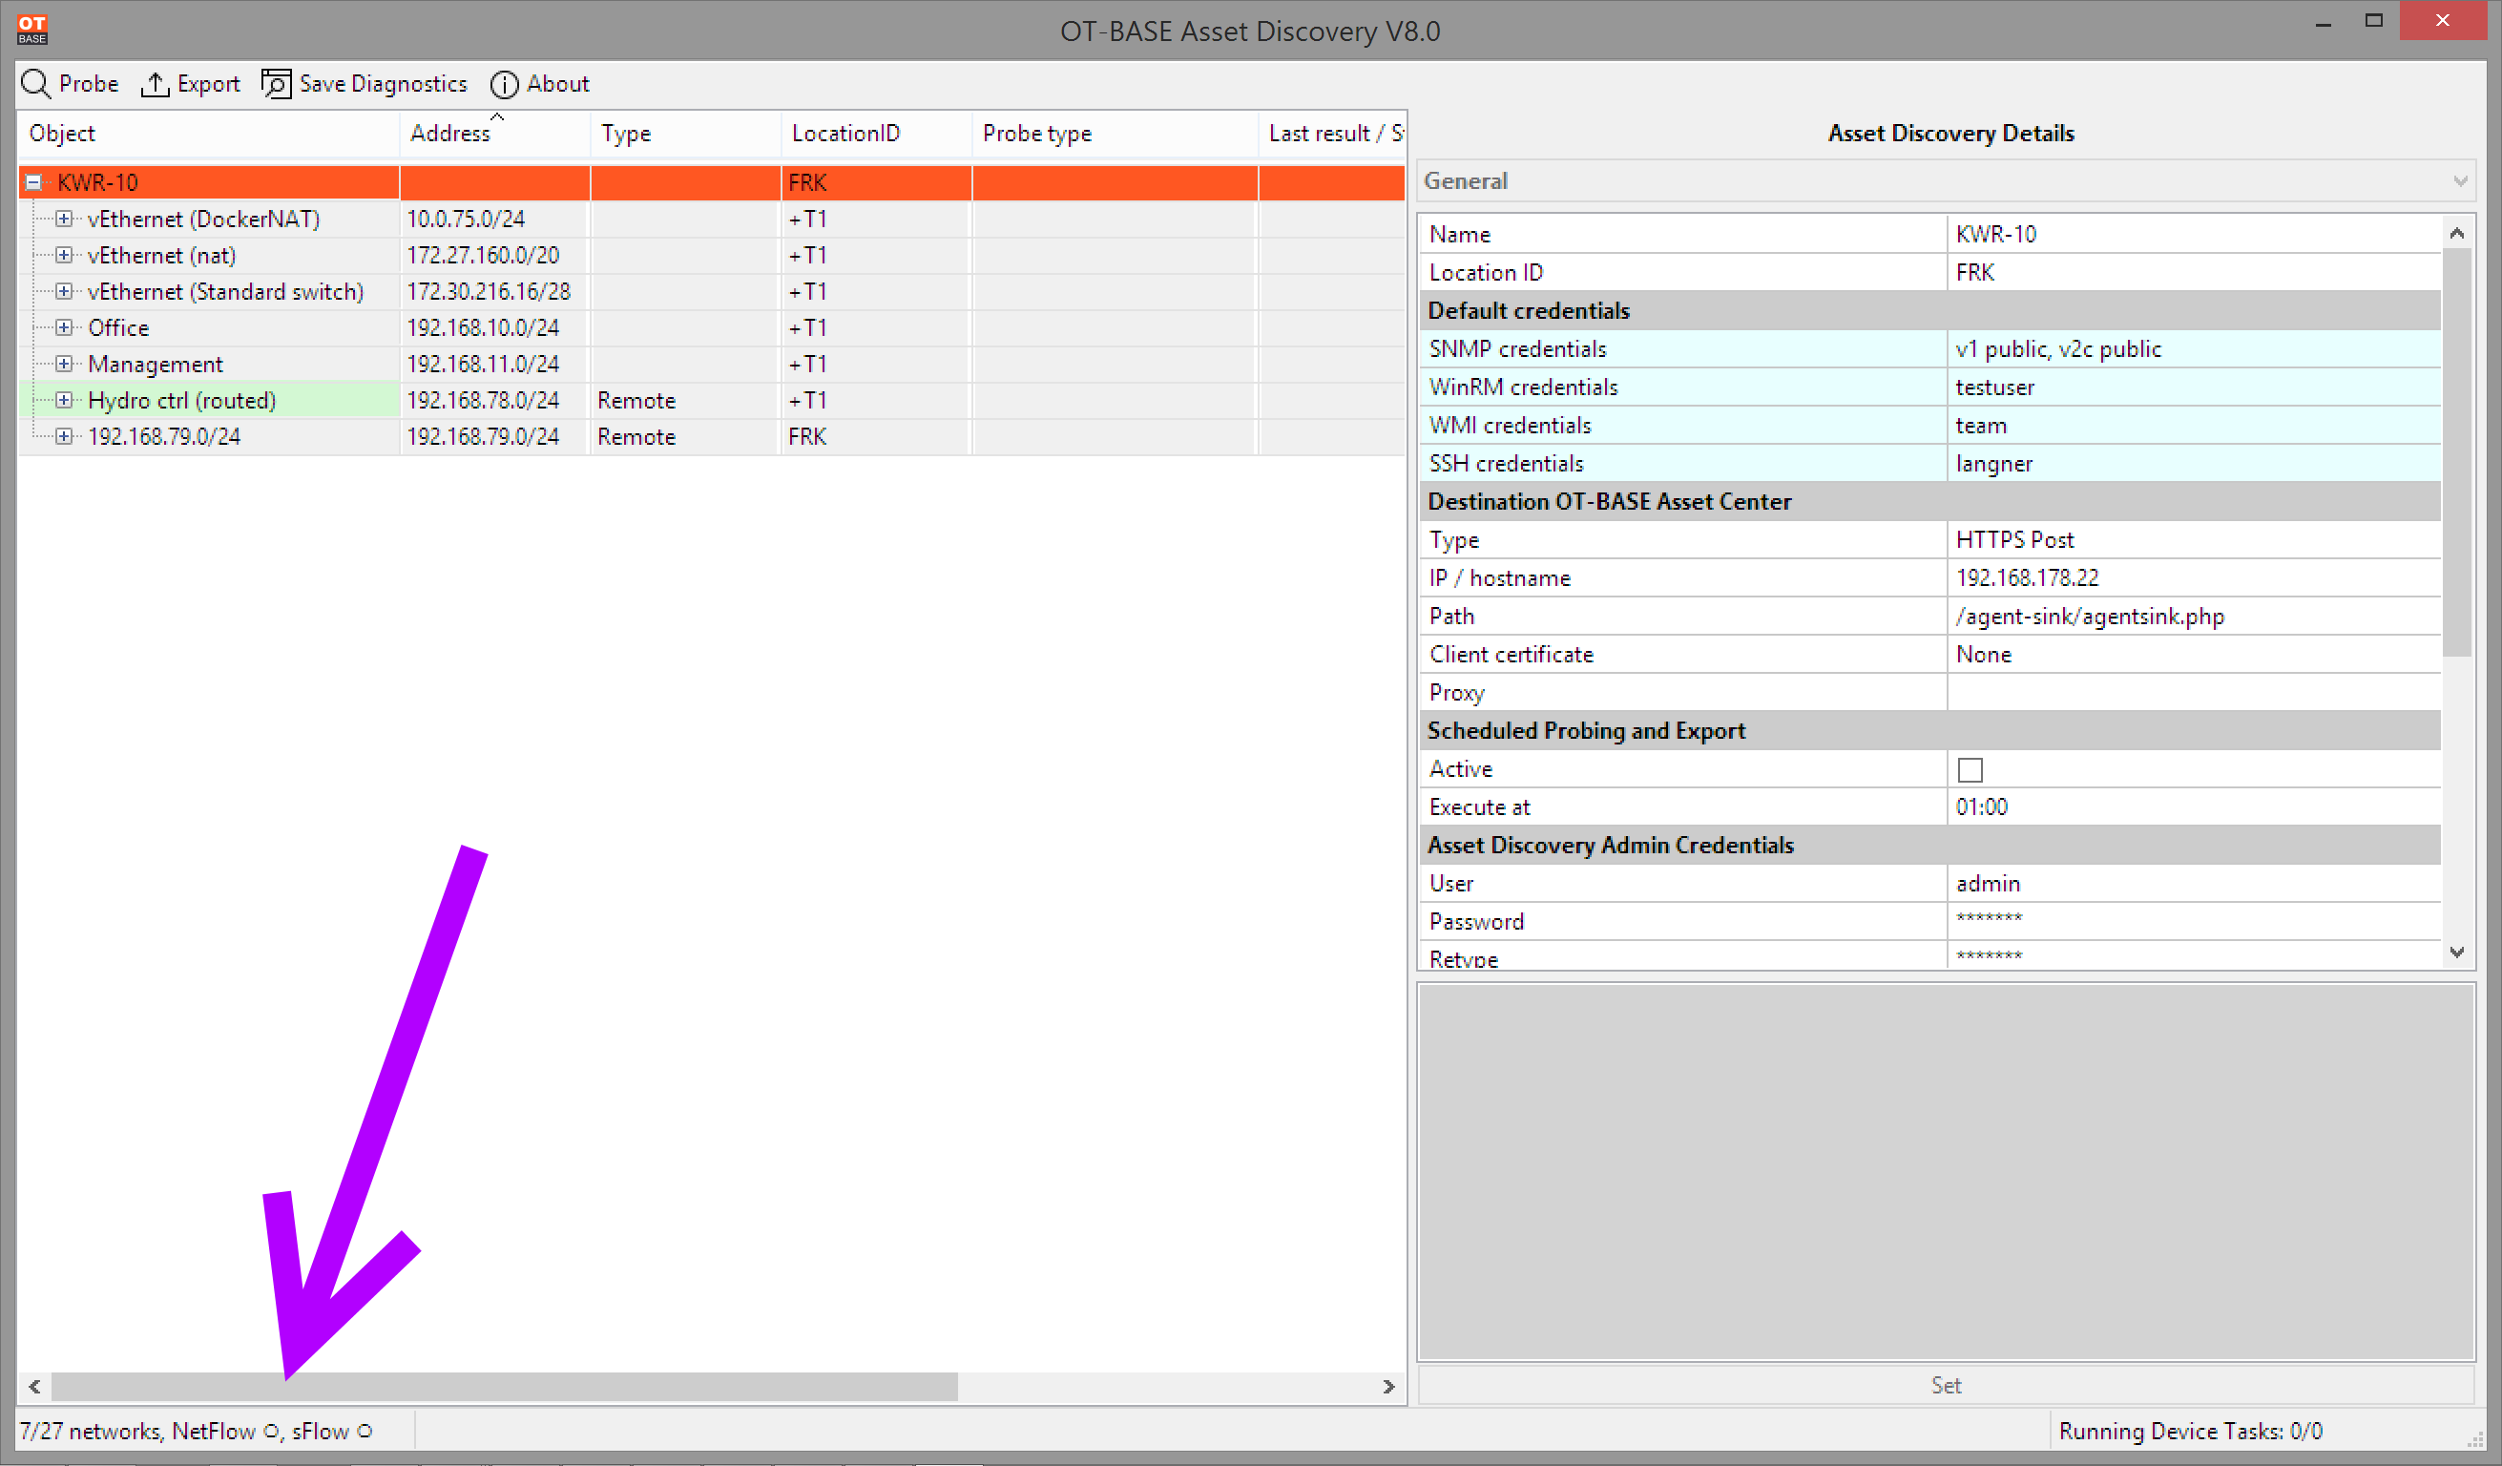Expand the vEthernet (Standard switch) node

pos(64,291)
